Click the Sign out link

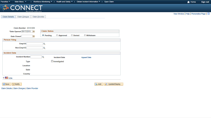point(205,2)
